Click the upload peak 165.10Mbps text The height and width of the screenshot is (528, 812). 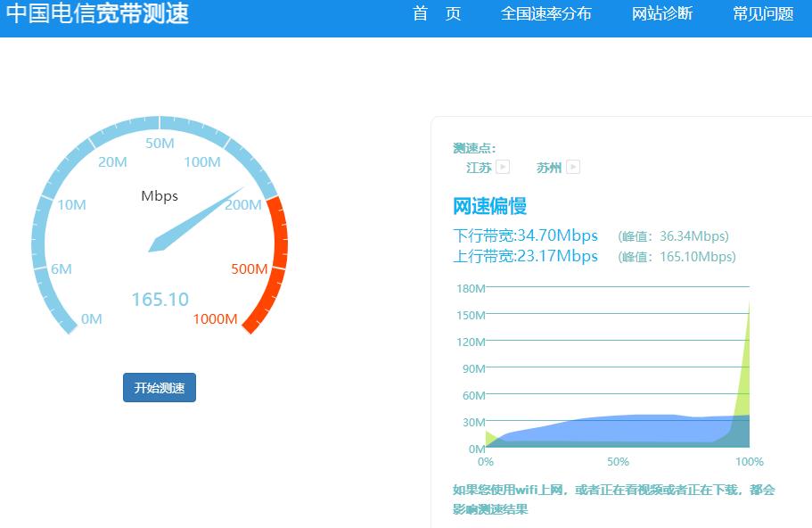click(677, 257)
